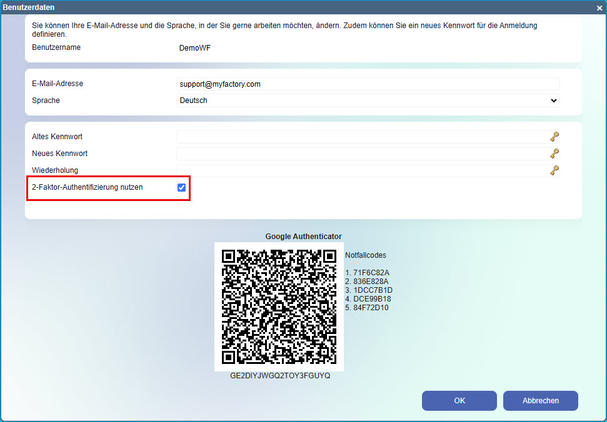607x422 pixels.
Task: Click emergency code DCE99B18
Action: click(372, 299)
